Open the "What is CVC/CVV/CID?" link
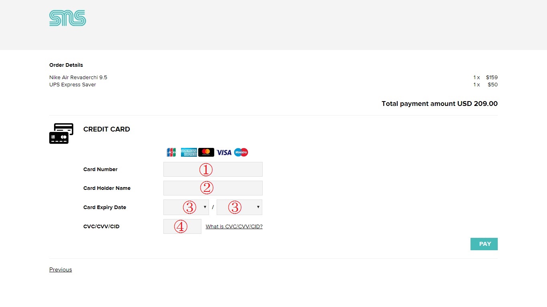Viewport: 547px width, 307px height. point(234,227)
